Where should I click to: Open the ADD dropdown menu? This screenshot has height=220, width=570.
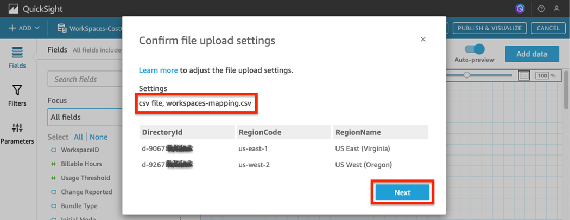(x=24, y=28)
